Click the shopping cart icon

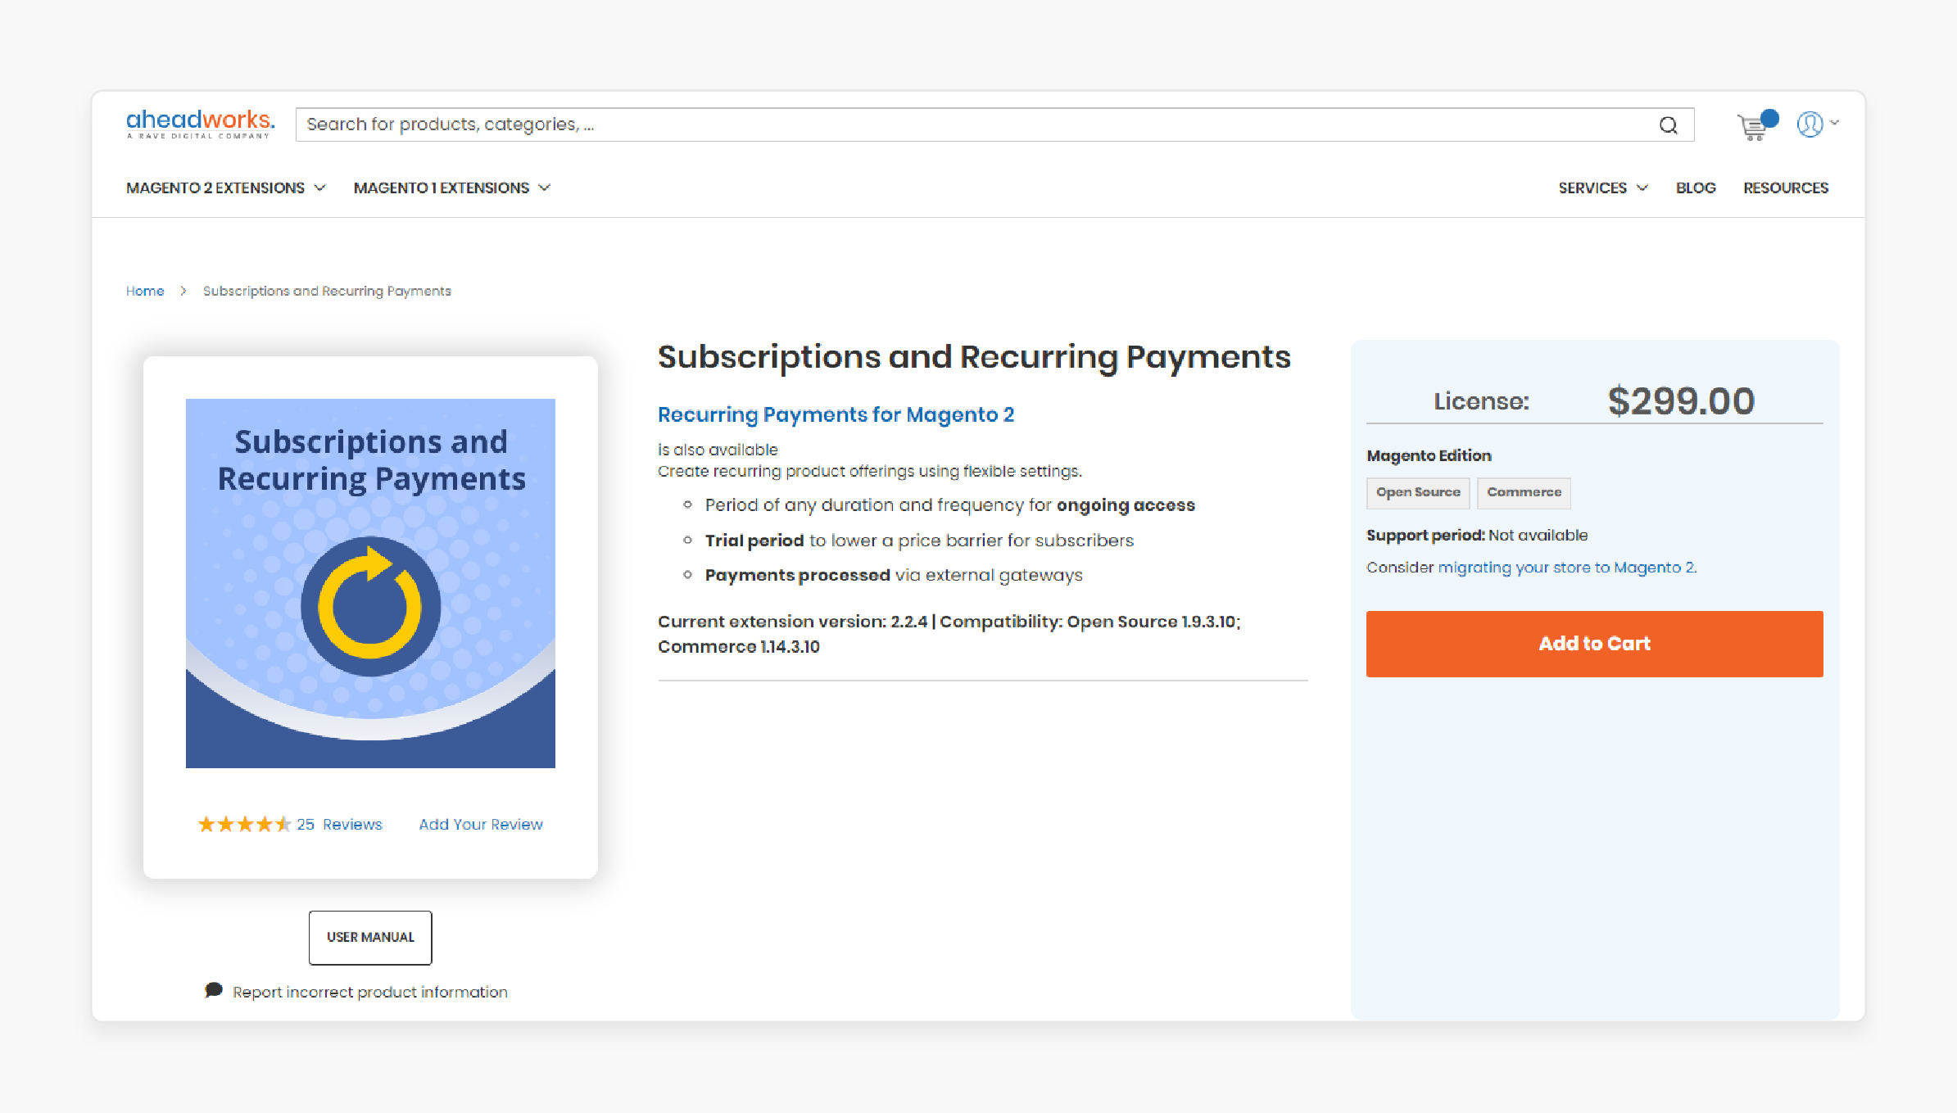[x=1754, y=124]
